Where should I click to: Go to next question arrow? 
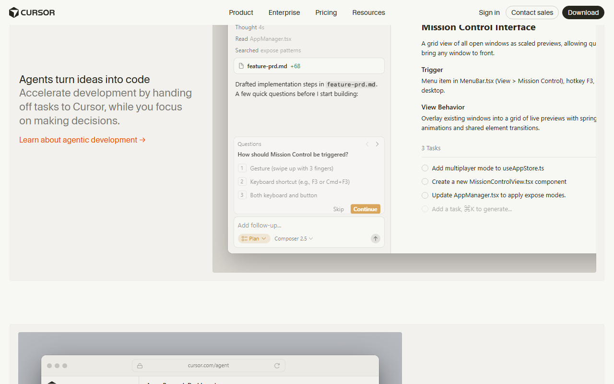click(377, 144)
